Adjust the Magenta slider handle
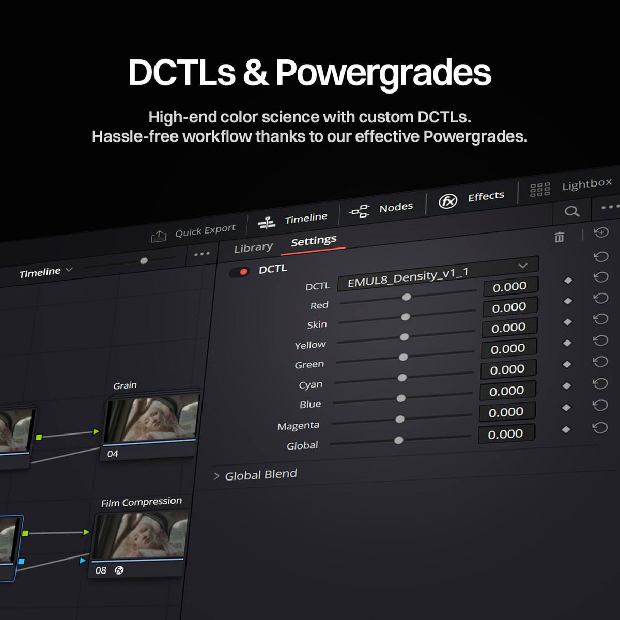This screenshot has height=620, width=620. pyautogui.click(x=400, y=419)
